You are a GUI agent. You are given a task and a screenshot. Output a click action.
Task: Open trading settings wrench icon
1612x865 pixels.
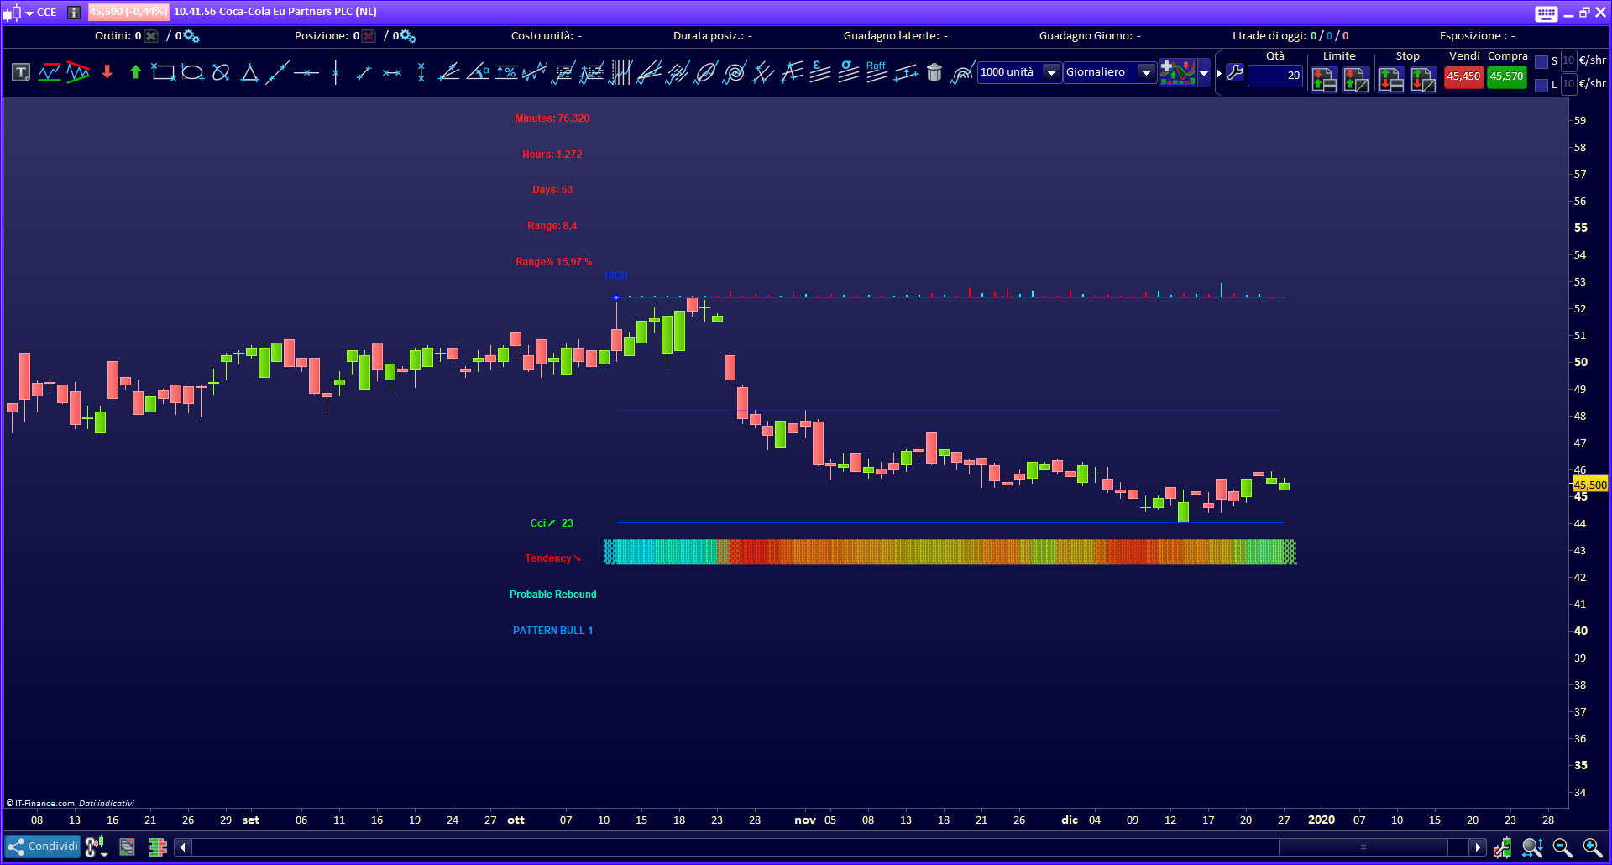(x=1234, y=73)
